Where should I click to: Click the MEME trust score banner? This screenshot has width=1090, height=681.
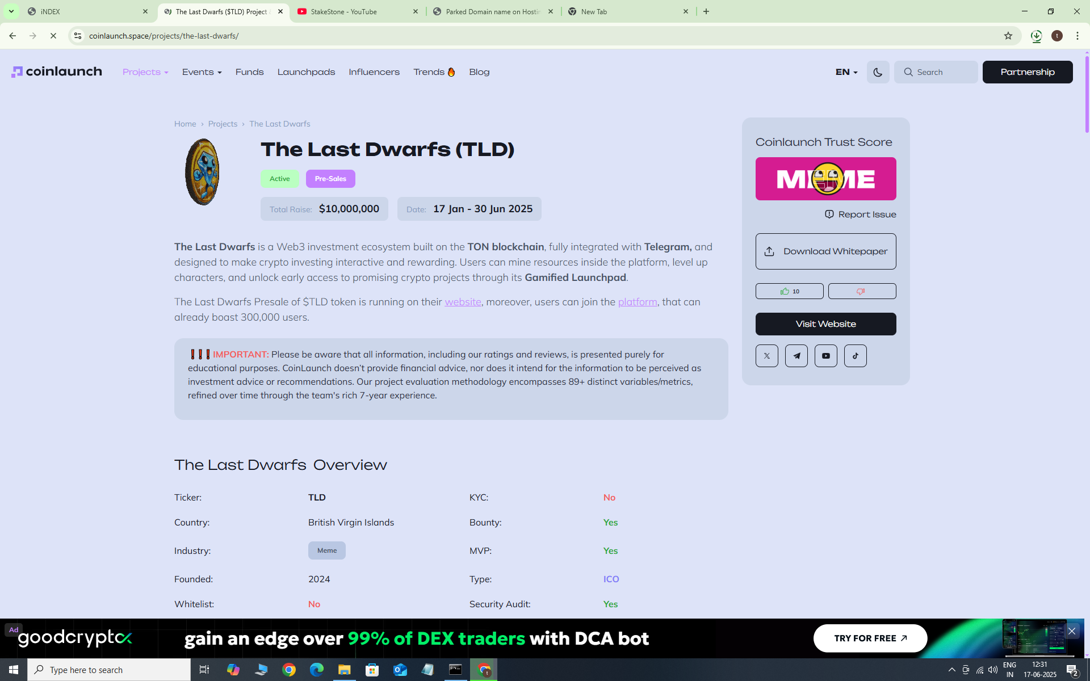[825, 179]
